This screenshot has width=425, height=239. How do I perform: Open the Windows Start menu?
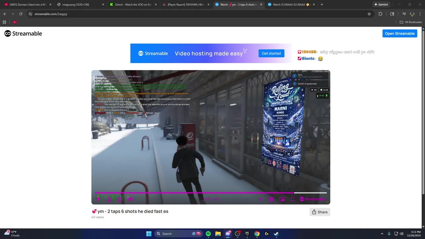coord(149,234)
